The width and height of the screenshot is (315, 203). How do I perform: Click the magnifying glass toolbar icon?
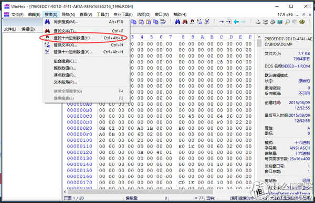click(x=287, y=22)
